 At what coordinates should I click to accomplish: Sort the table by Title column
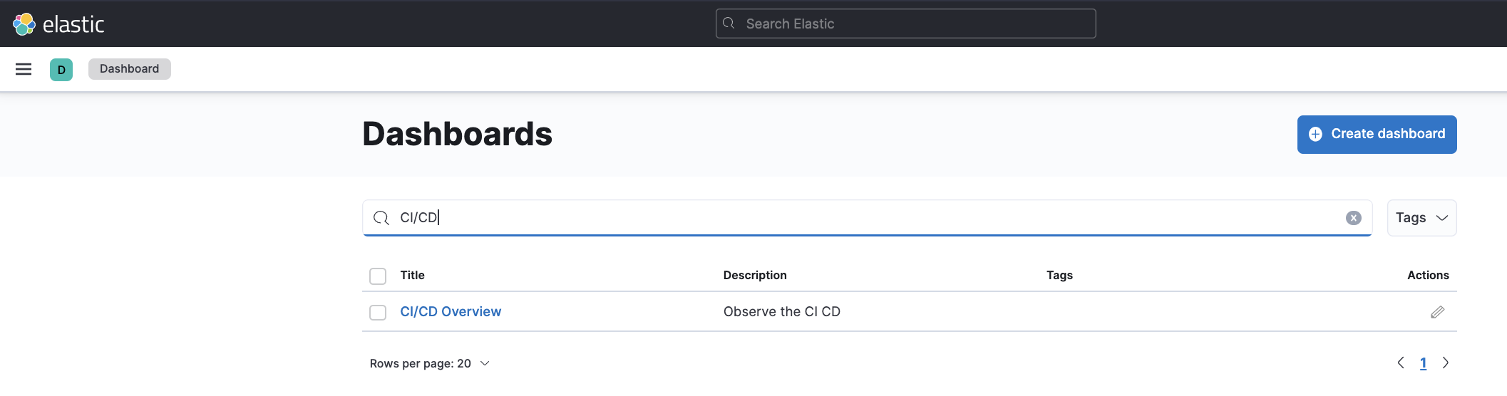click(x=412, y=276)
